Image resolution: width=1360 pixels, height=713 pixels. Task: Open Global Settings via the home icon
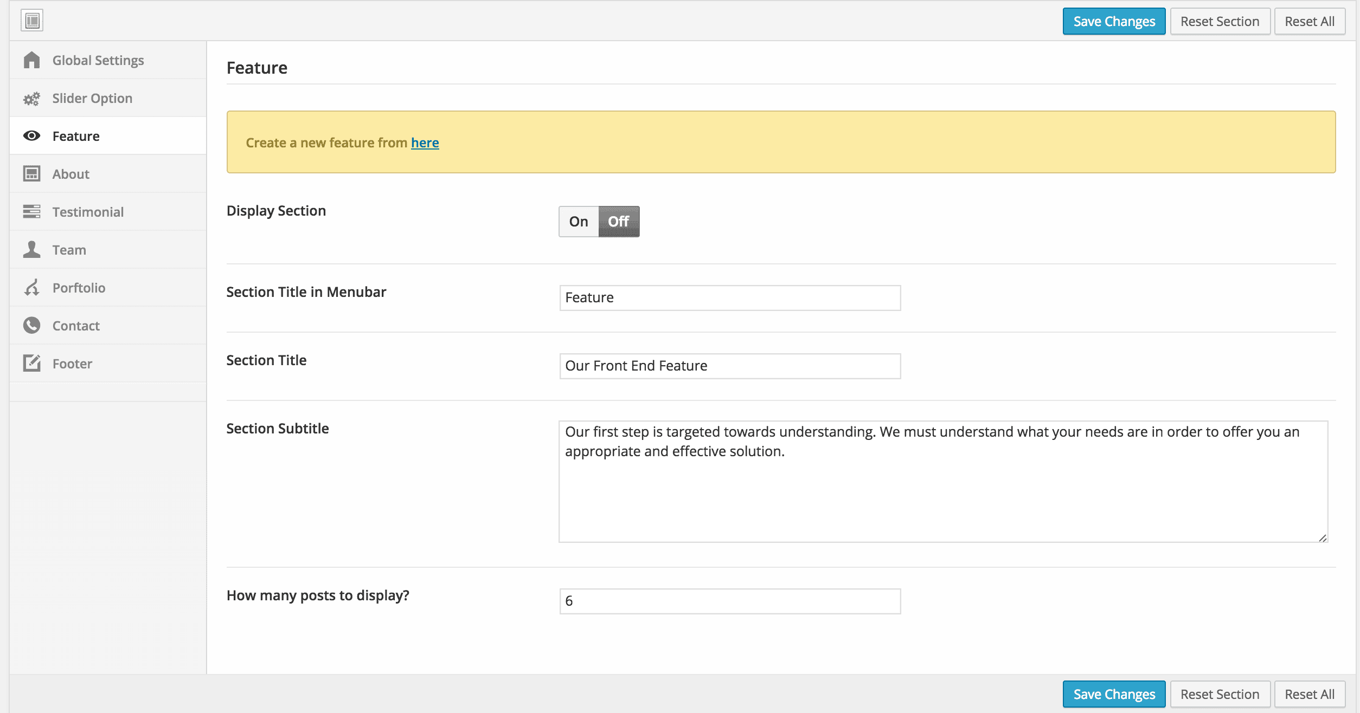tap(32, 60)
